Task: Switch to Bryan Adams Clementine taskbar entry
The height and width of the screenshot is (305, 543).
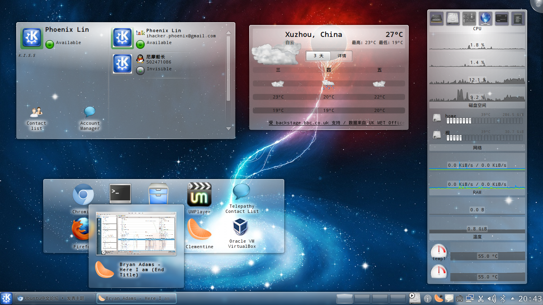Action: tap(136, 298)
